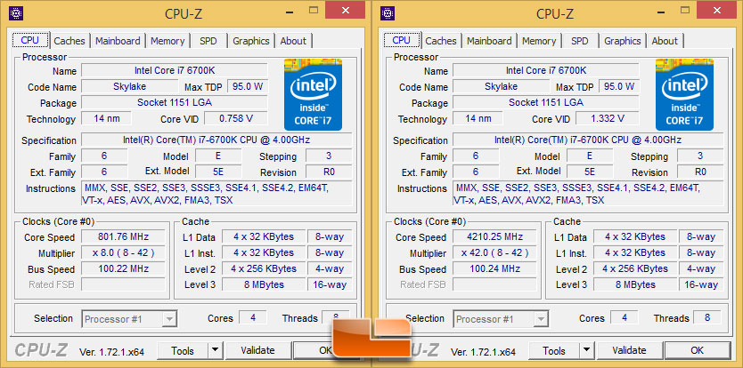Click Tools button in left window
The width and height of the screenshot is (743, 368).
(183, 350)
